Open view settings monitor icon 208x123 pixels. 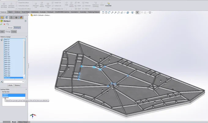pyautogui.click(x=150, y=13)
